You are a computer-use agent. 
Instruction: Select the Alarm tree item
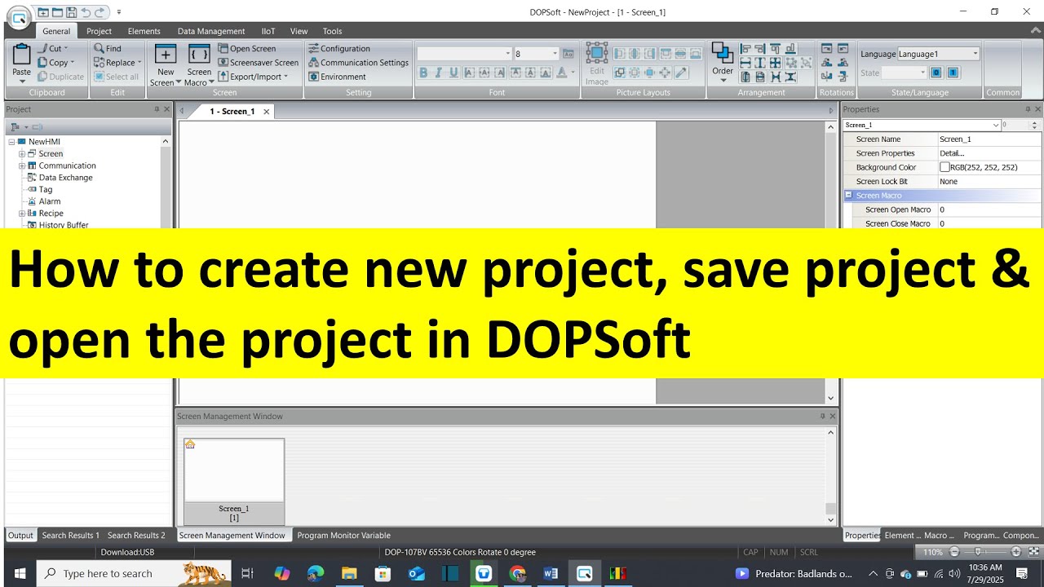50,201
